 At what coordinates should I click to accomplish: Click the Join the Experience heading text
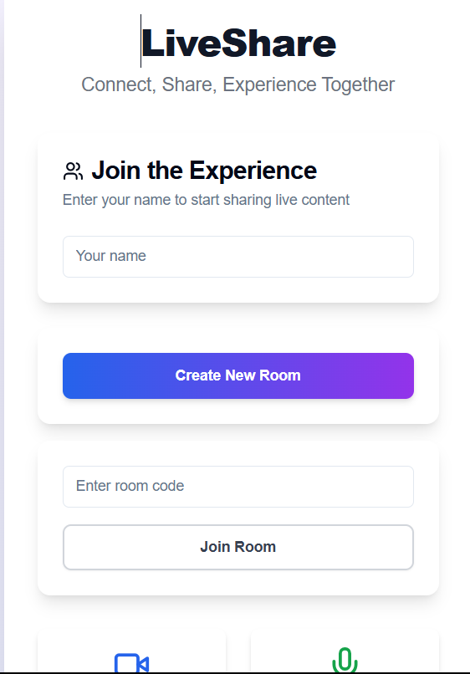coord(204,171)
